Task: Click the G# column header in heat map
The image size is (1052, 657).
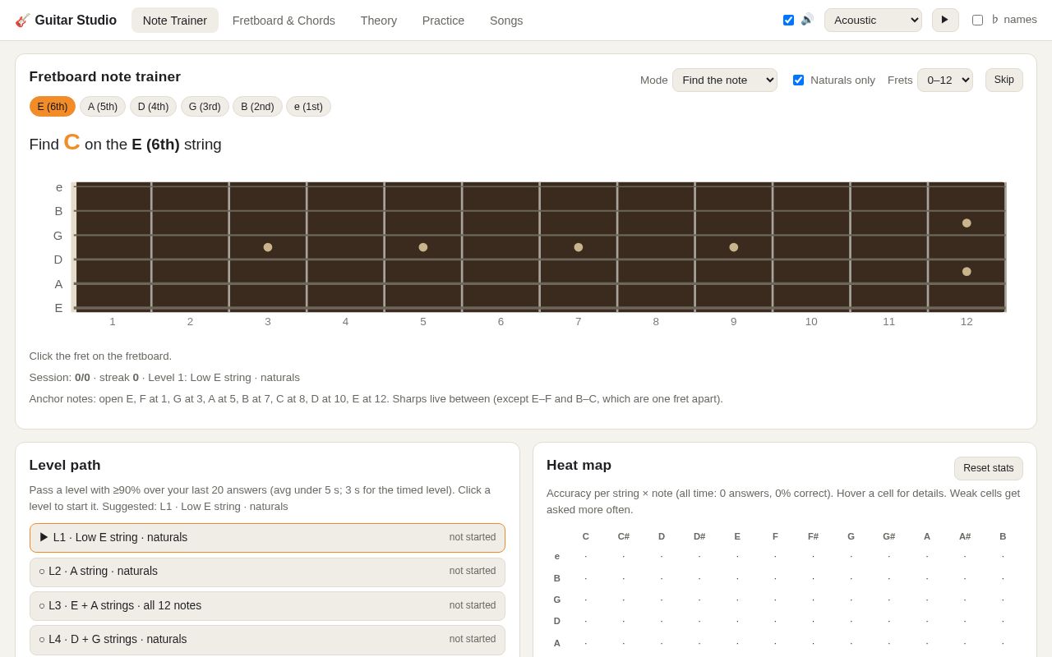Action: coord(889,536)
